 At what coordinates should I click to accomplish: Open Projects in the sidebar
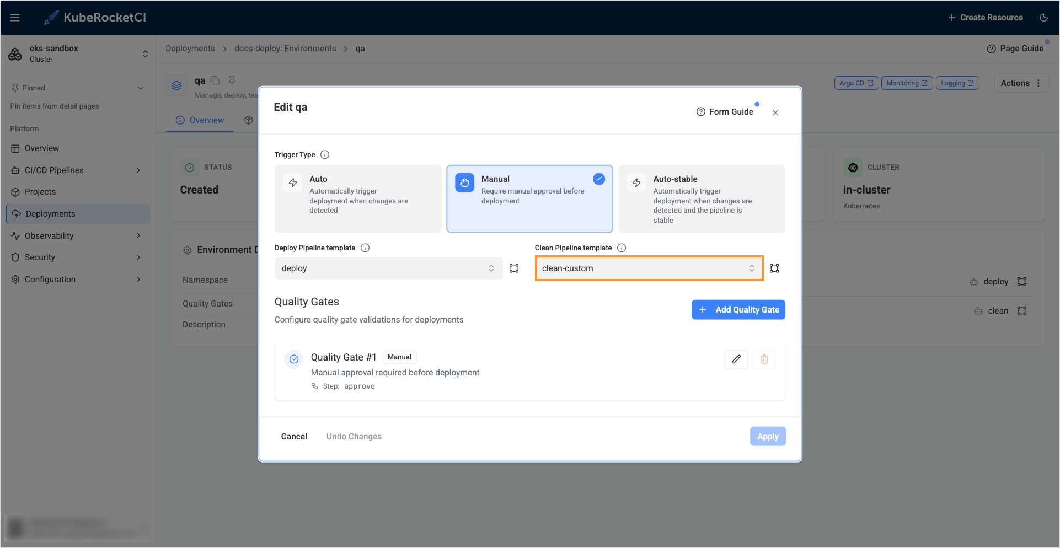pyautogui.click(x=78, y=192)
